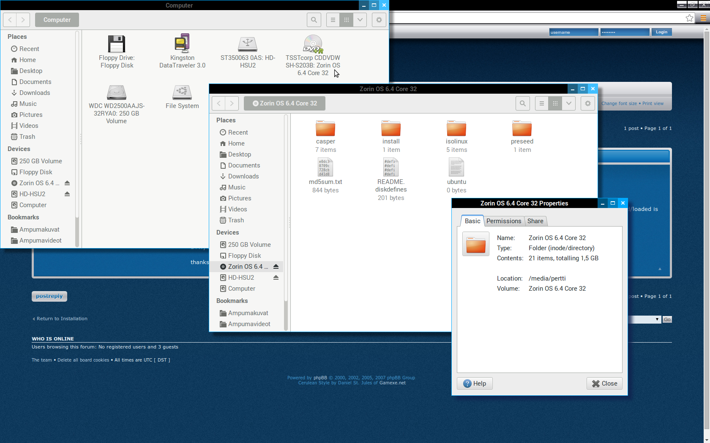
Task: Eject Zorin OS 6.4 in Zorin window sidebar
Action: click(x=276, y=267)
